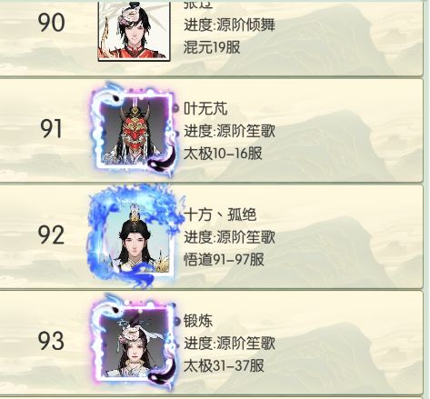Tap 进度:源阶笙歌 in the rank 93 row
The image size is (430, 399).
(x=229, y=344)
